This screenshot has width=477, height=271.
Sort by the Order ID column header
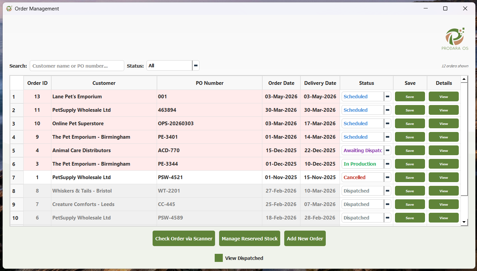[x=37, y=83]
